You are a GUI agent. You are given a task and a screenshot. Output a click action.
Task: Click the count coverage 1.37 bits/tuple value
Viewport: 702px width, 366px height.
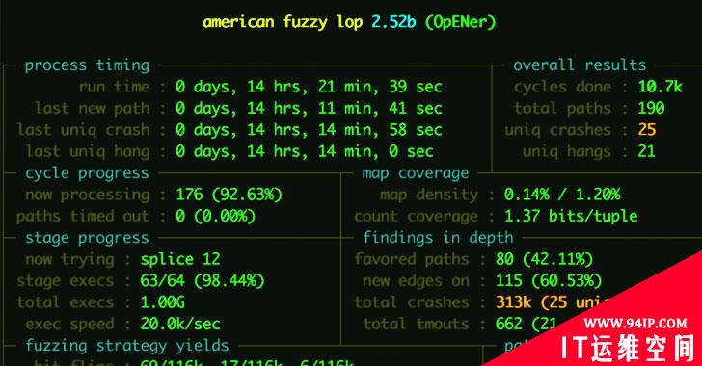pyautogui.click(x=571, y=216)
